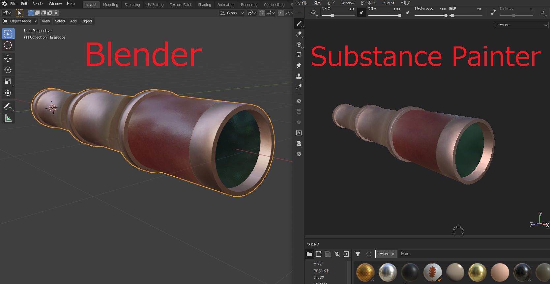Open the Object Mode dropdown
The width and height of the screenshot is (550, 284).
point(20,21)
